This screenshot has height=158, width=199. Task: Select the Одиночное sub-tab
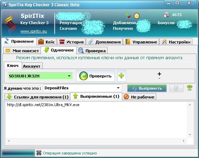[59, 50]
